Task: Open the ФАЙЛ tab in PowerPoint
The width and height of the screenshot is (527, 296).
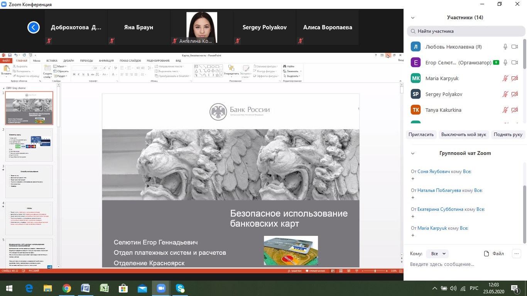Action: 6,61
